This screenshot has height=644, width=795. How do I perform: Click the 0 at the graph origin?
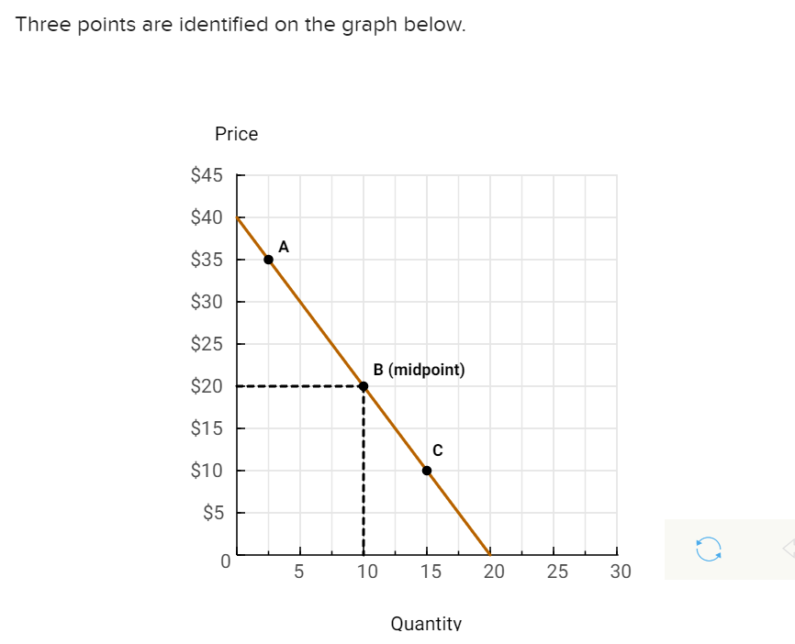point(224,561)
